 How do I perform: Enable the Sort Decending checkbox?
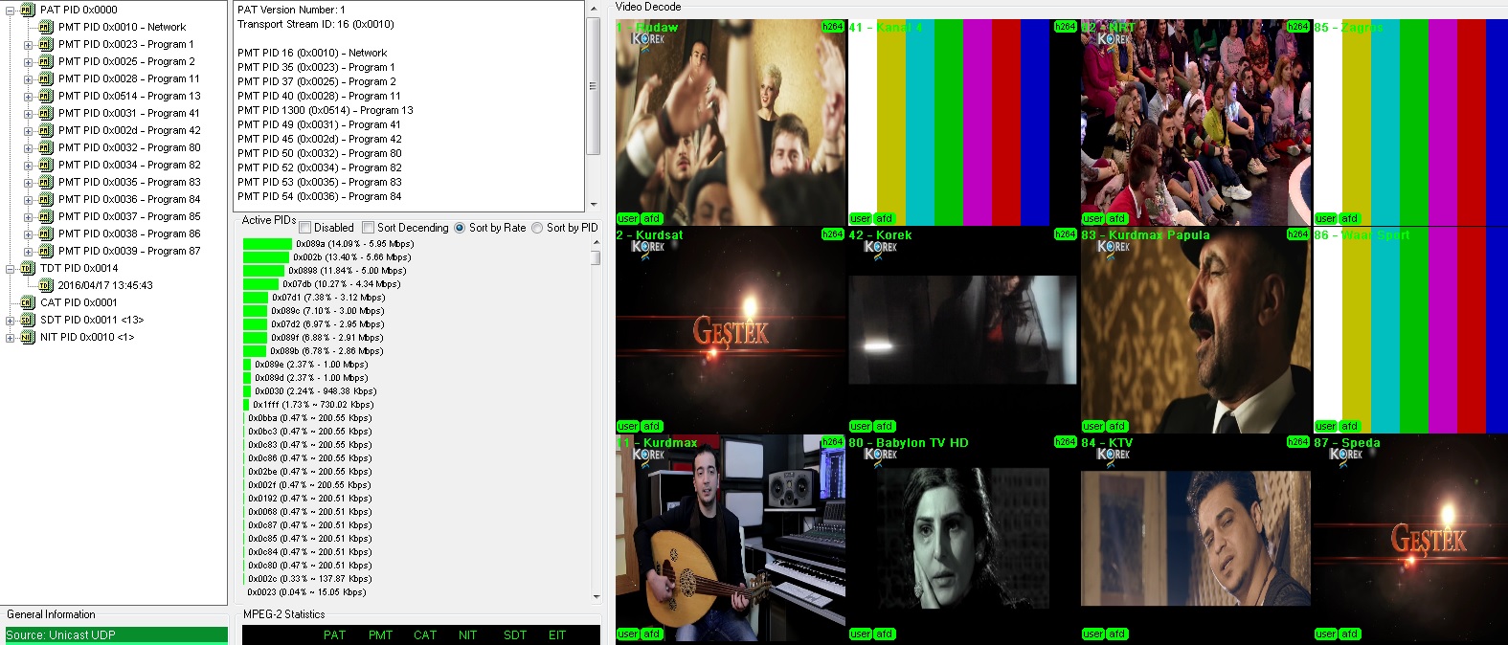click(x=369, y=228)
